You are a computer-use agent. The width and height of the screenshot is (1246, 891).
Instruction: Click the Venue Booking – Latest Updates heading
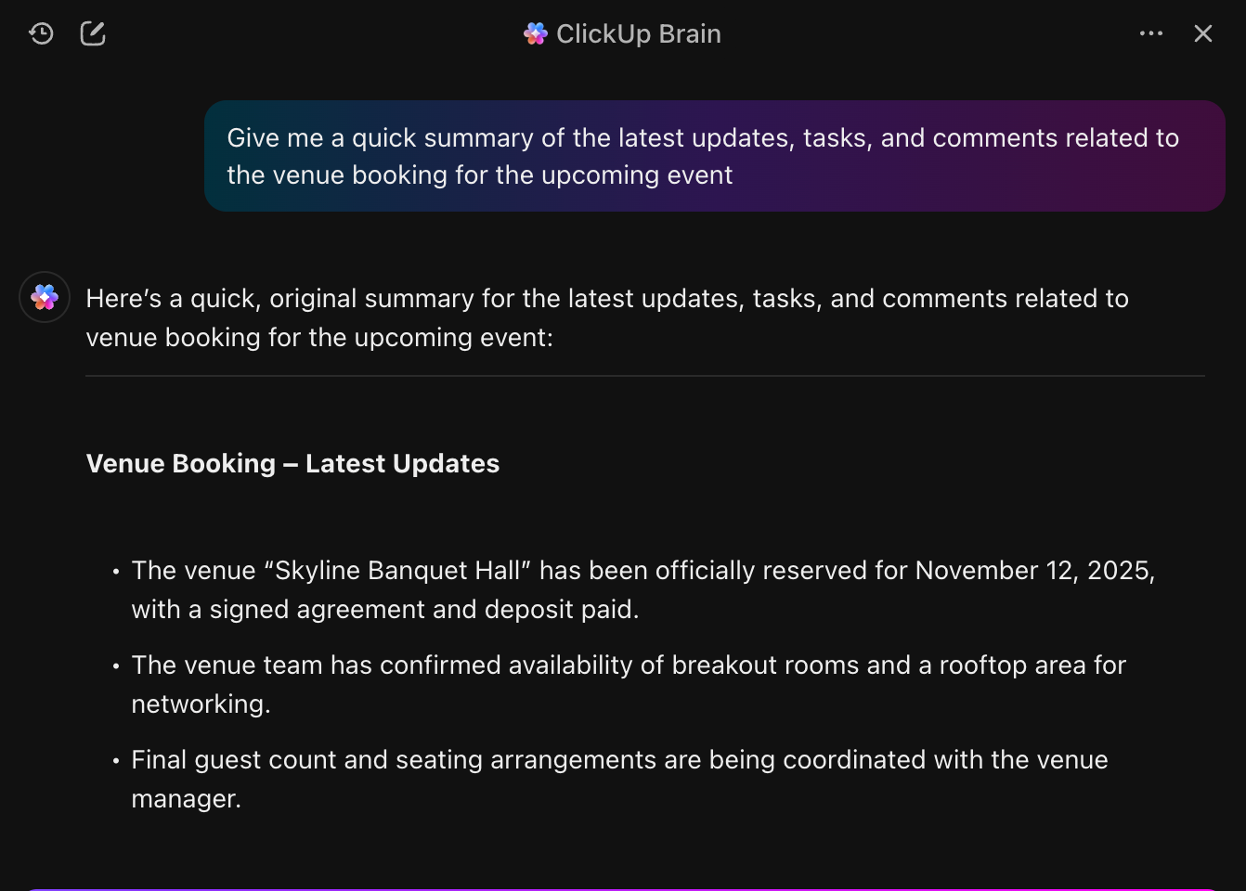[x=292, y=463]
